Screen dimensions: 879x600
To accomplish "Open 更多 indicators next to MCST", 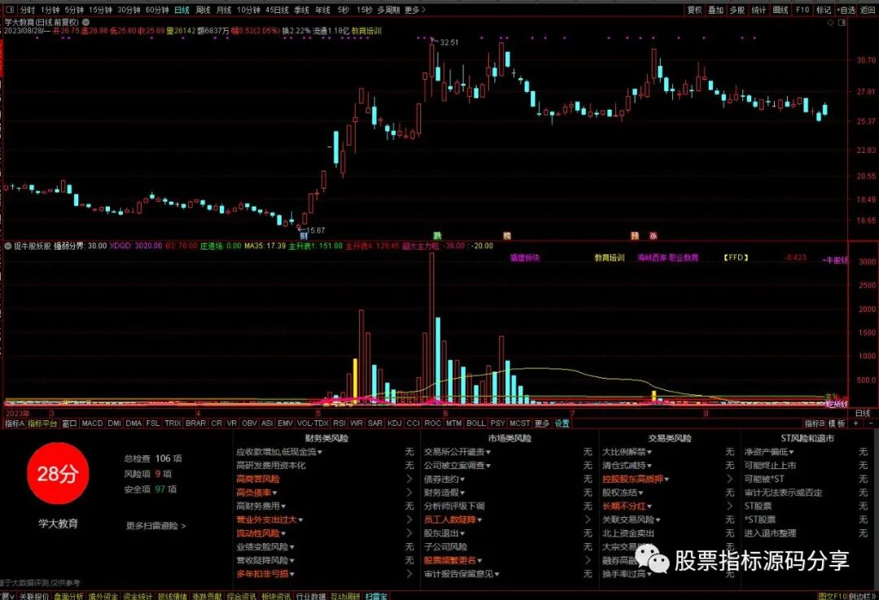I will (541, 424).
